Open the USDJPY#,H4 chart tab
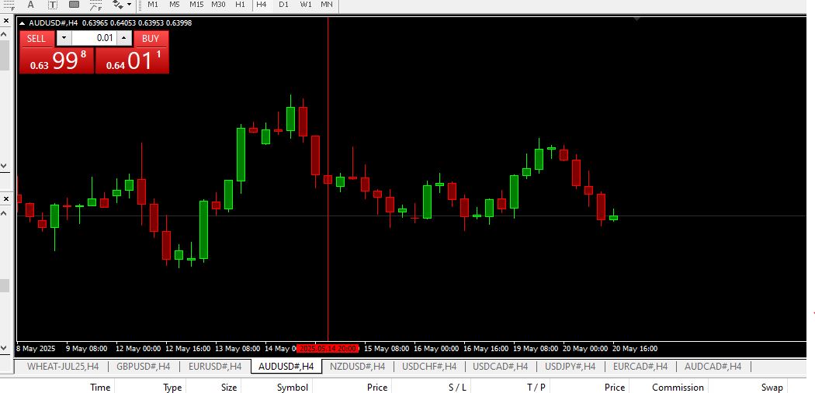Viewport: 815px width, 393px height. point(570,367)
